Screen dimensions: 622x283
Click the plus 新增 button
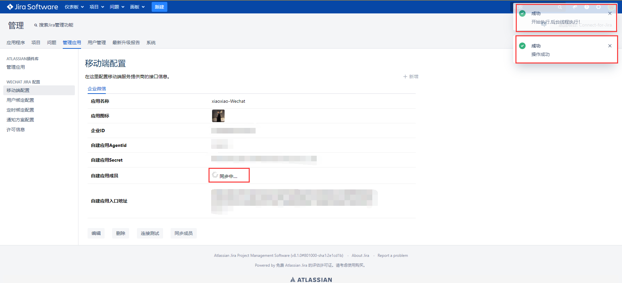click(411, 77)
